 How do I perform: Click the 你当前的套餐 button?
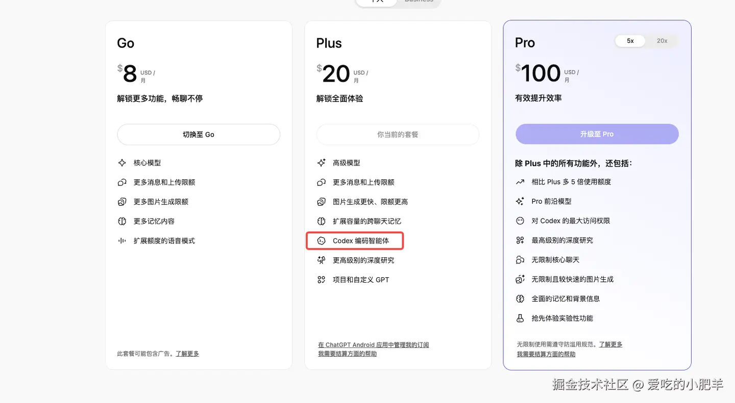point(398,135)
